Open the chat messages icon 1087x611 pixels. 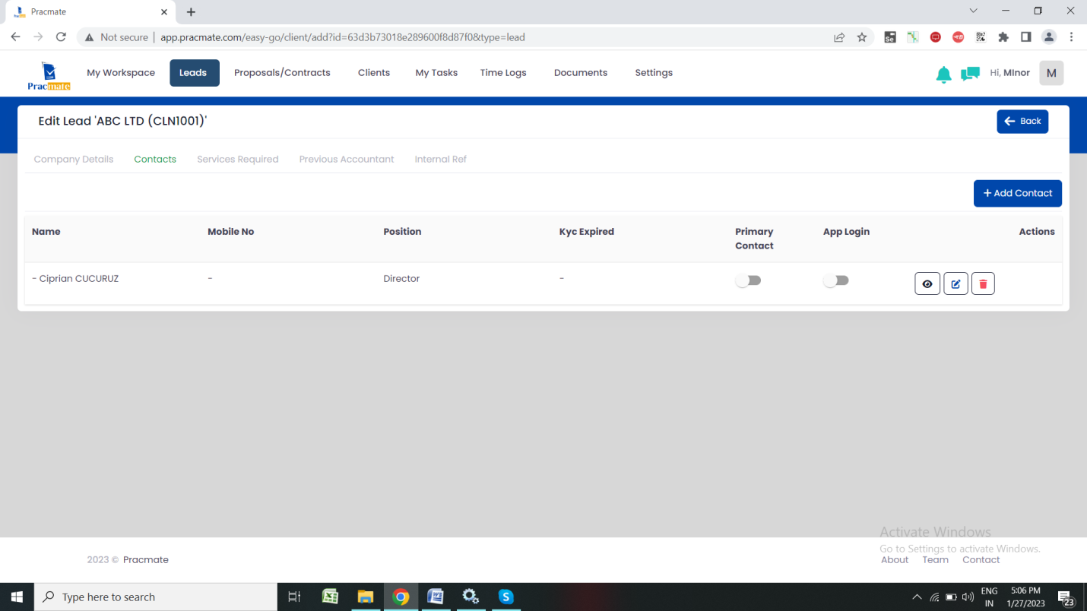click(x=970, y=74)
